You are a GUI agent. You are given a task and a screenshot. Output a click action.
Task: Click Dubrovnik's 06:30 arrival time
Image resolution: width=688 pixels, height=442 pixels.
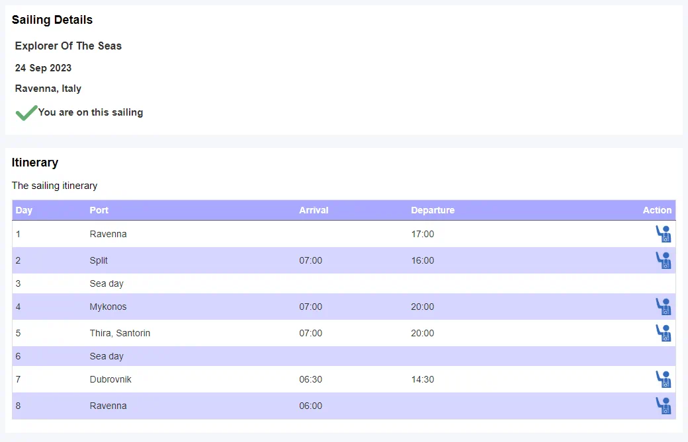pyautogui.click(x=310, y=379)
